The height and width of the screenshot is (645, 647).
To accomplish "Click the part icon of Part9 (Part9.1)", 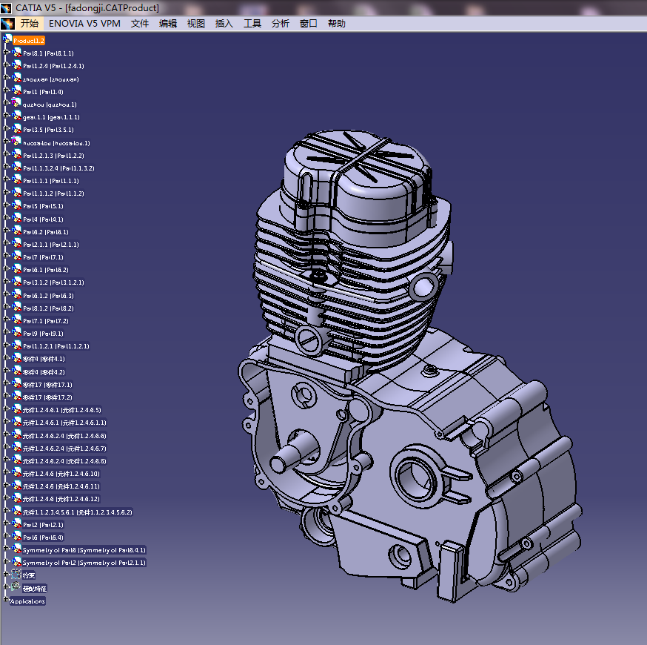I will pyautogui.click(x=16, y=333).
